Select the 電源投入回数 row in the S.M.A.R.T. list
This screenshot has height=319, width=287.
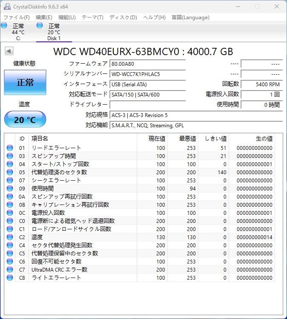pos(139,213)
